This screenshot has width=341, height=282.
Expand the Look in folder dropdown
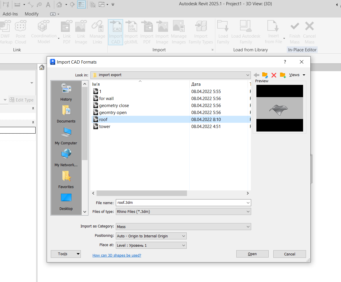point(248,75)
